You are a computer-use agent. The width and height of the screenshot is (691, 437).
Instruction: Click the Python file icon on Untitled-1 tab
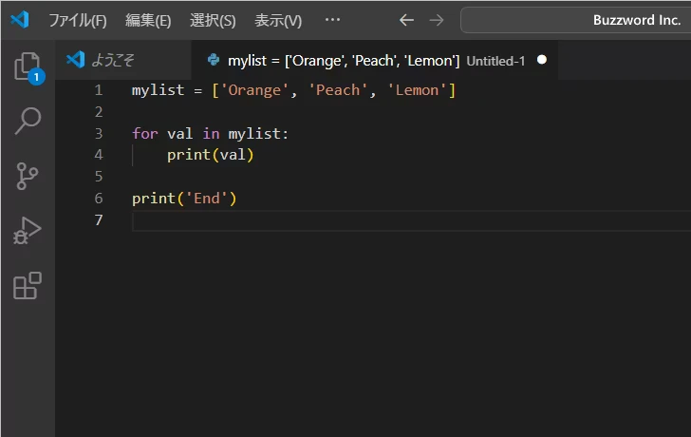214,60
